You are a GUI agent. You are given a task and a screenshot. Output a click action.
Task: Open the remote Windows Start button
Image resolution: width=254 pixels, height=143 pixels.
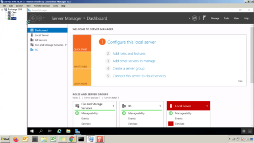pos(32,131)
